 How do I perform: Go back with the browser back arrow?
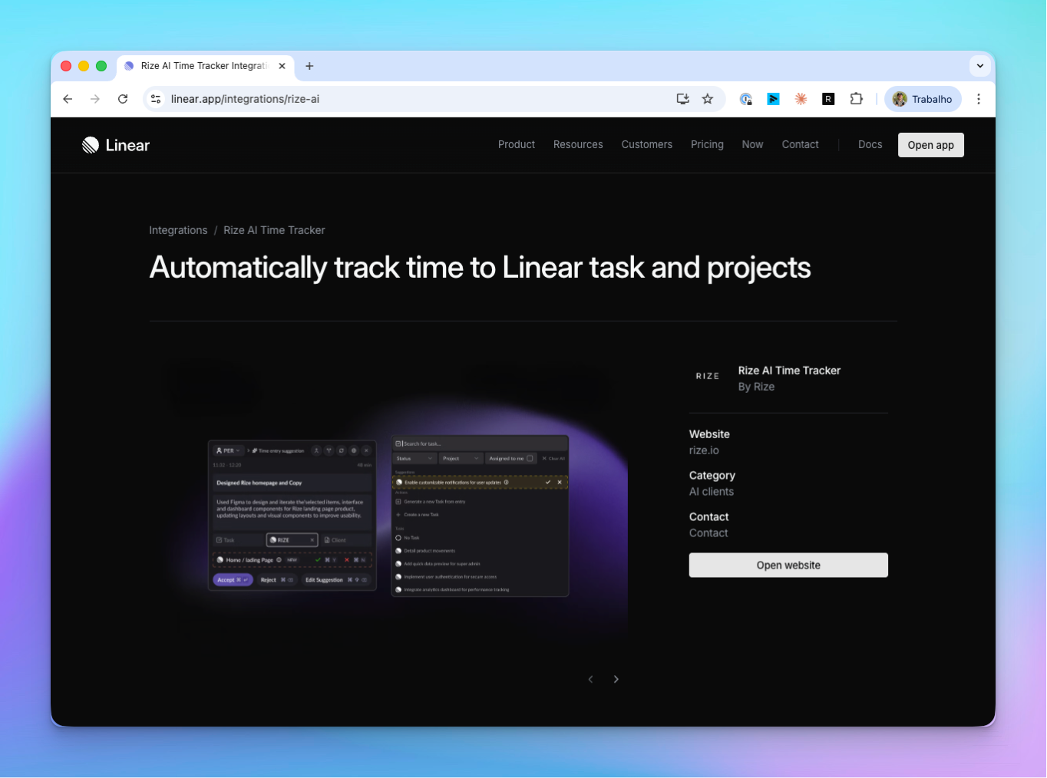tap(68, 99)
